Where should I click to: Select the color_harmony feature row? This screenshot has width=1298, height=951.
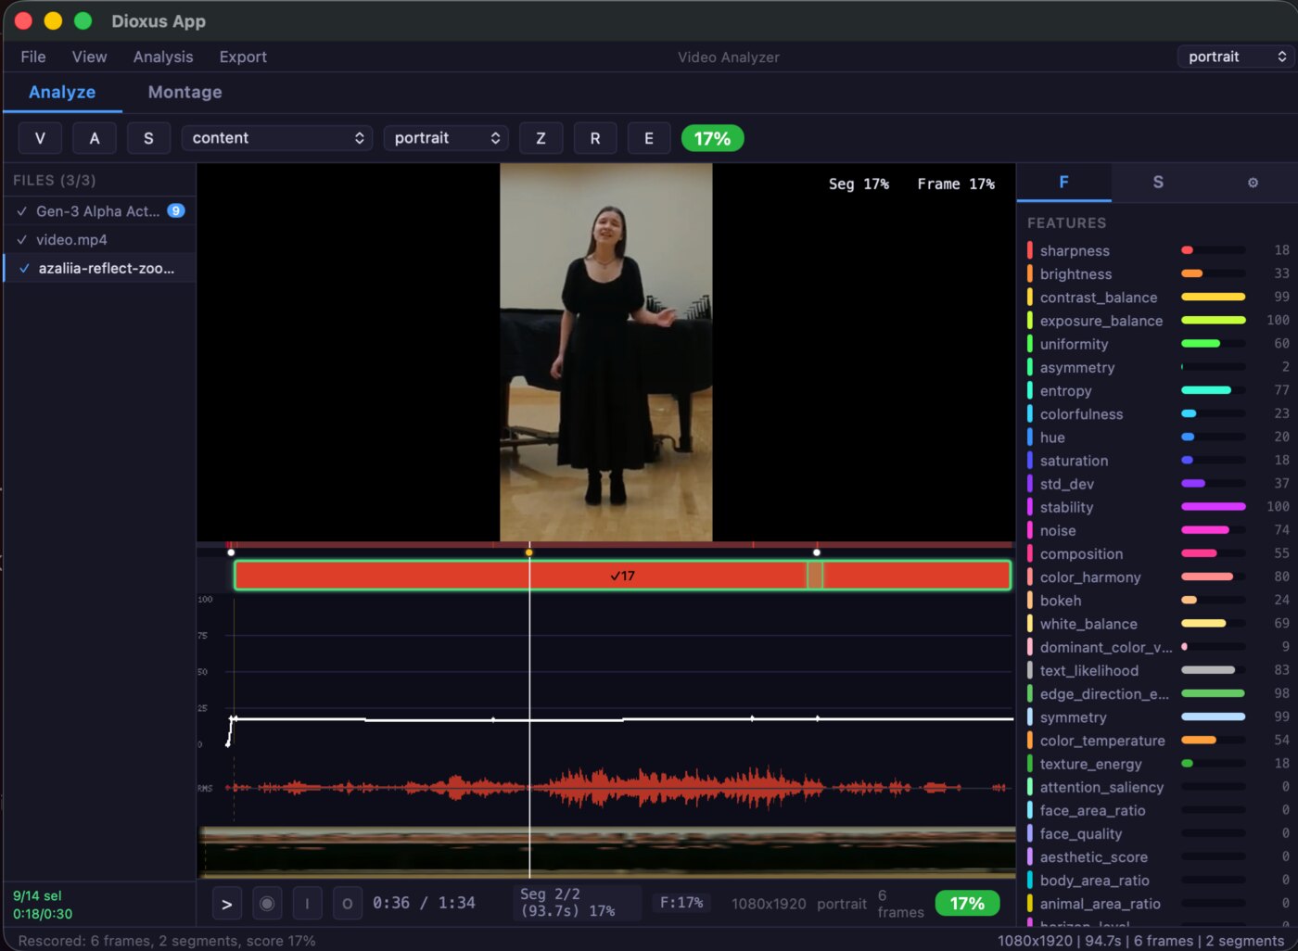(1158, 577)
